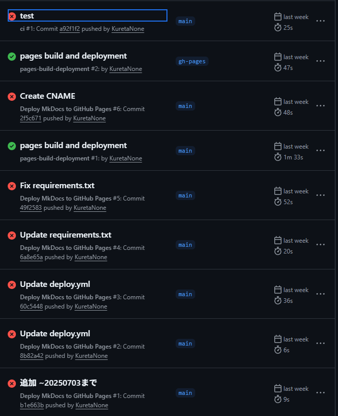The image size is (338, 416).
Task: Show options for Update requirements.txt run
Action: click(x=321, y=245)
